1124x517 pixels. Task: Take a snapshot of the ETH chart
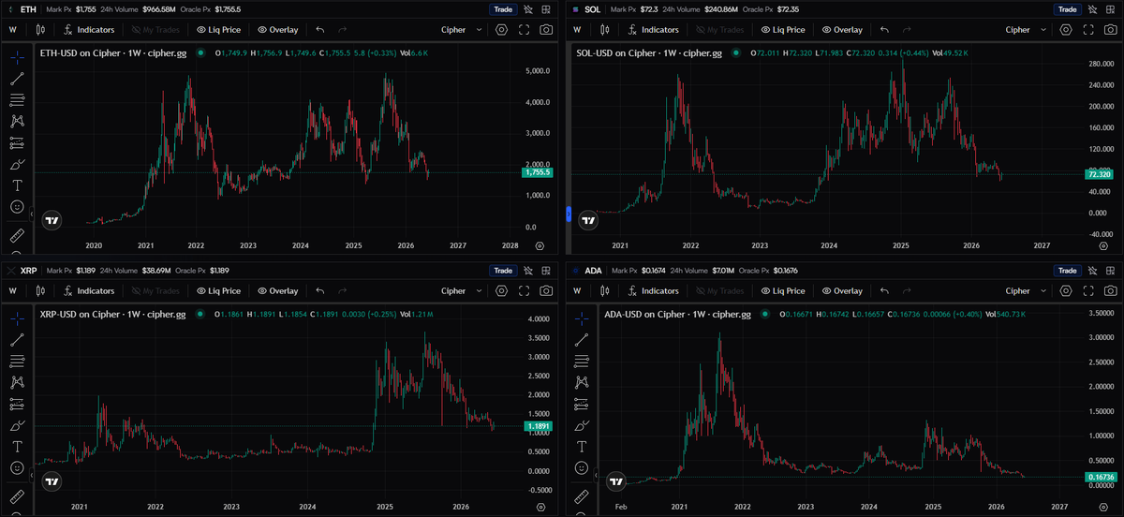[x=546, y=30]
